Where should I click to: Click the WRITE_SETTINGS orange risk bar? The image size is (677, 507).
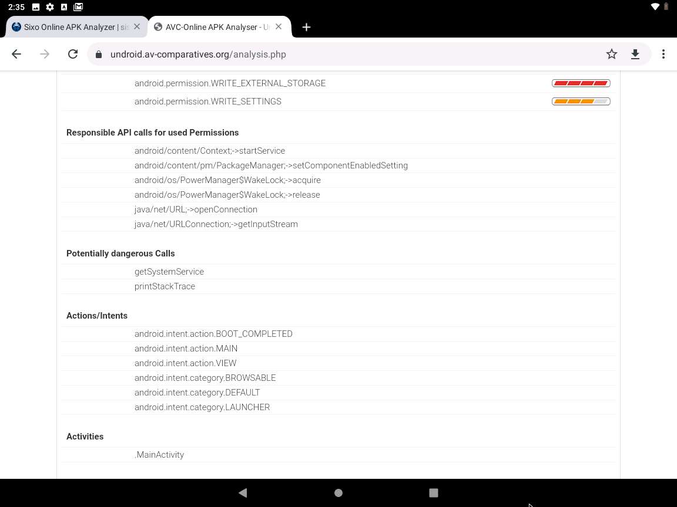tap(581, 102)
